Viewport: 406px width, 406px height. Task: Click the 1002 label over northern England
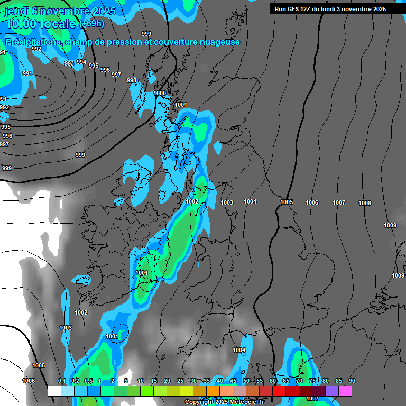192,202
